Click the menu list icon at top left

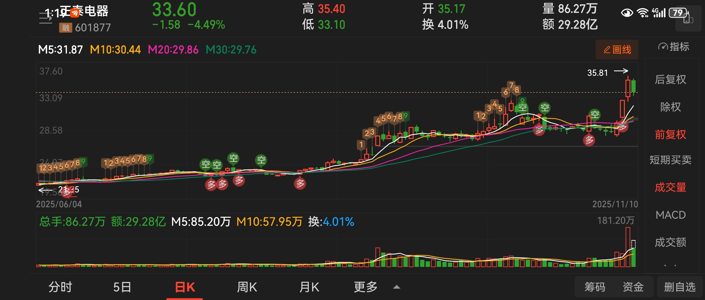[45, 18]
